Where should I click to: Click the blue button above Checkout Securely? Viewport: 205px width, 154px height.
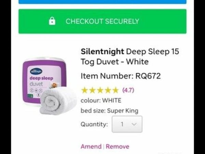(102, 2)
